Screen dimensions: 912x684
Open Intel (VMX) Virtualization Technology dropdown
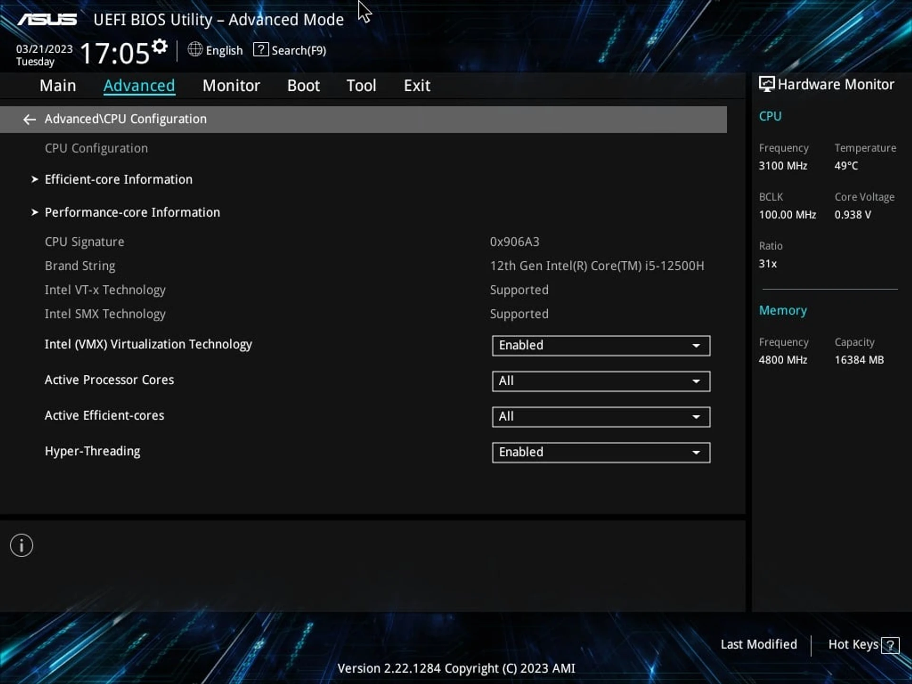(601, 345)
